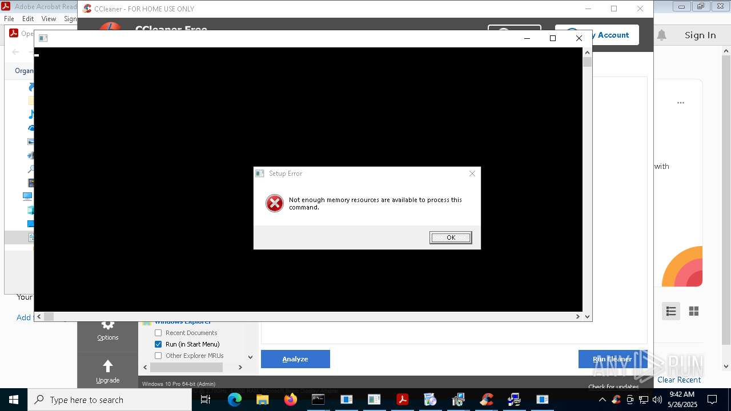Uncheck Run (in Start Menu) checkbox
The height and width of the screenshot is (411, 731).
point(158,344)
